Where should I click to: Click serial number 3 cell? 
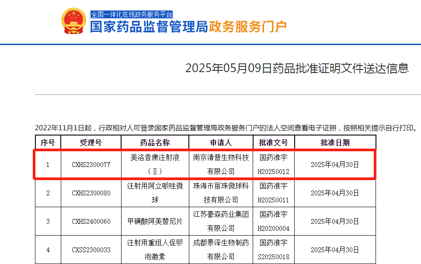tap(48, 222)
